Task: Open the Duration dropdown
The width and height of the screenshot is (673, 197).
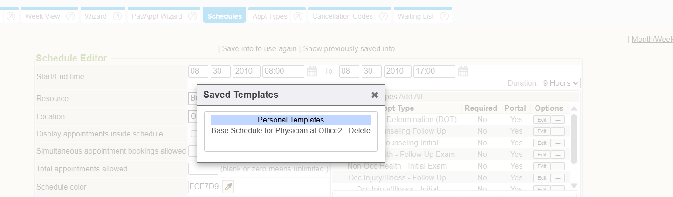Action: point(560,83)
